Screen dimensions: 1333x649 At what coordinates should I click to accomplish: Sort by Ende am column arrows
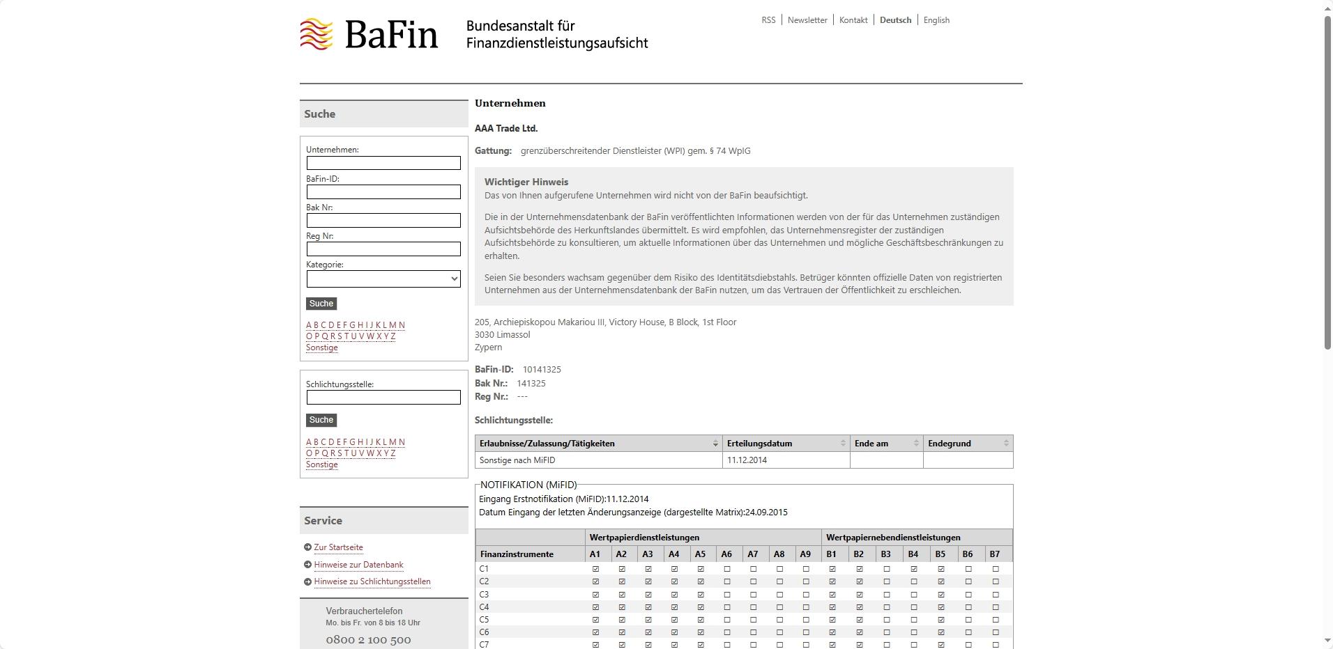[x=916, y=444]
